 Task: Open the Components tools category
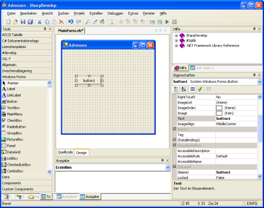click(27, 183)
